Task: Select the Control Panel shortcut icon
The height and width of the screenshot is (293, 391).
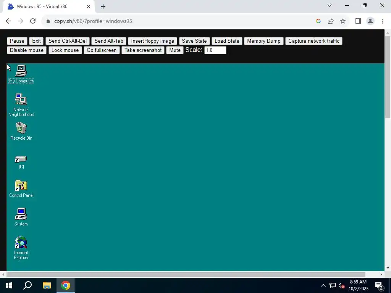Action: coord(21,188)
